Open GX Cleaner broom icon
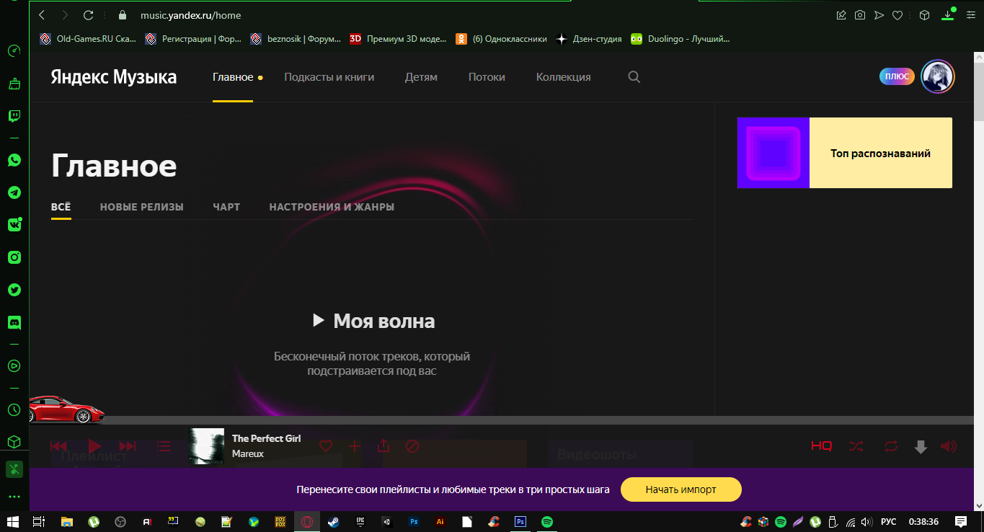Screen dimensions: 984x532 coord(14,84)
